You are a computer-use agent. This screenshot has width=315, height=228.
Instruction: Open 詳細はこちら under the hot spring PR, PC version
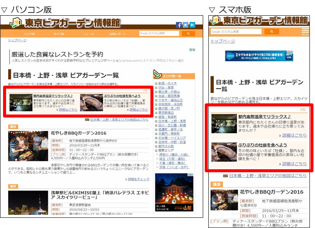tap(69, 109)
